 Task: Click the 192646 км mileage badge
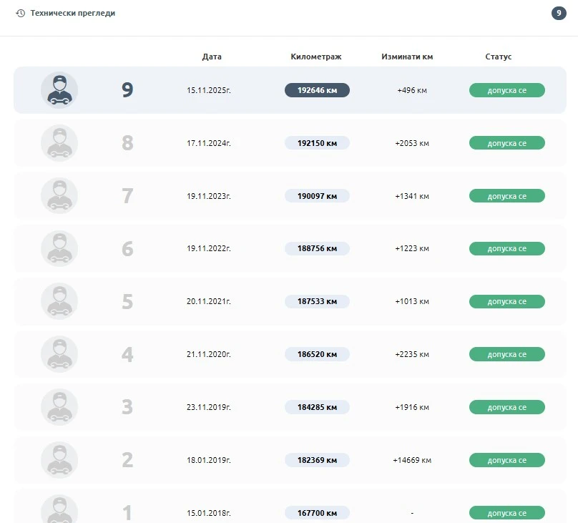(317, 90)
